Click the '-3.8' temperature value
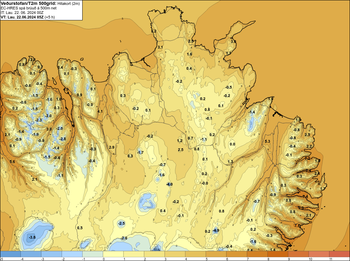The image size is (350, 261). [32, 237]
